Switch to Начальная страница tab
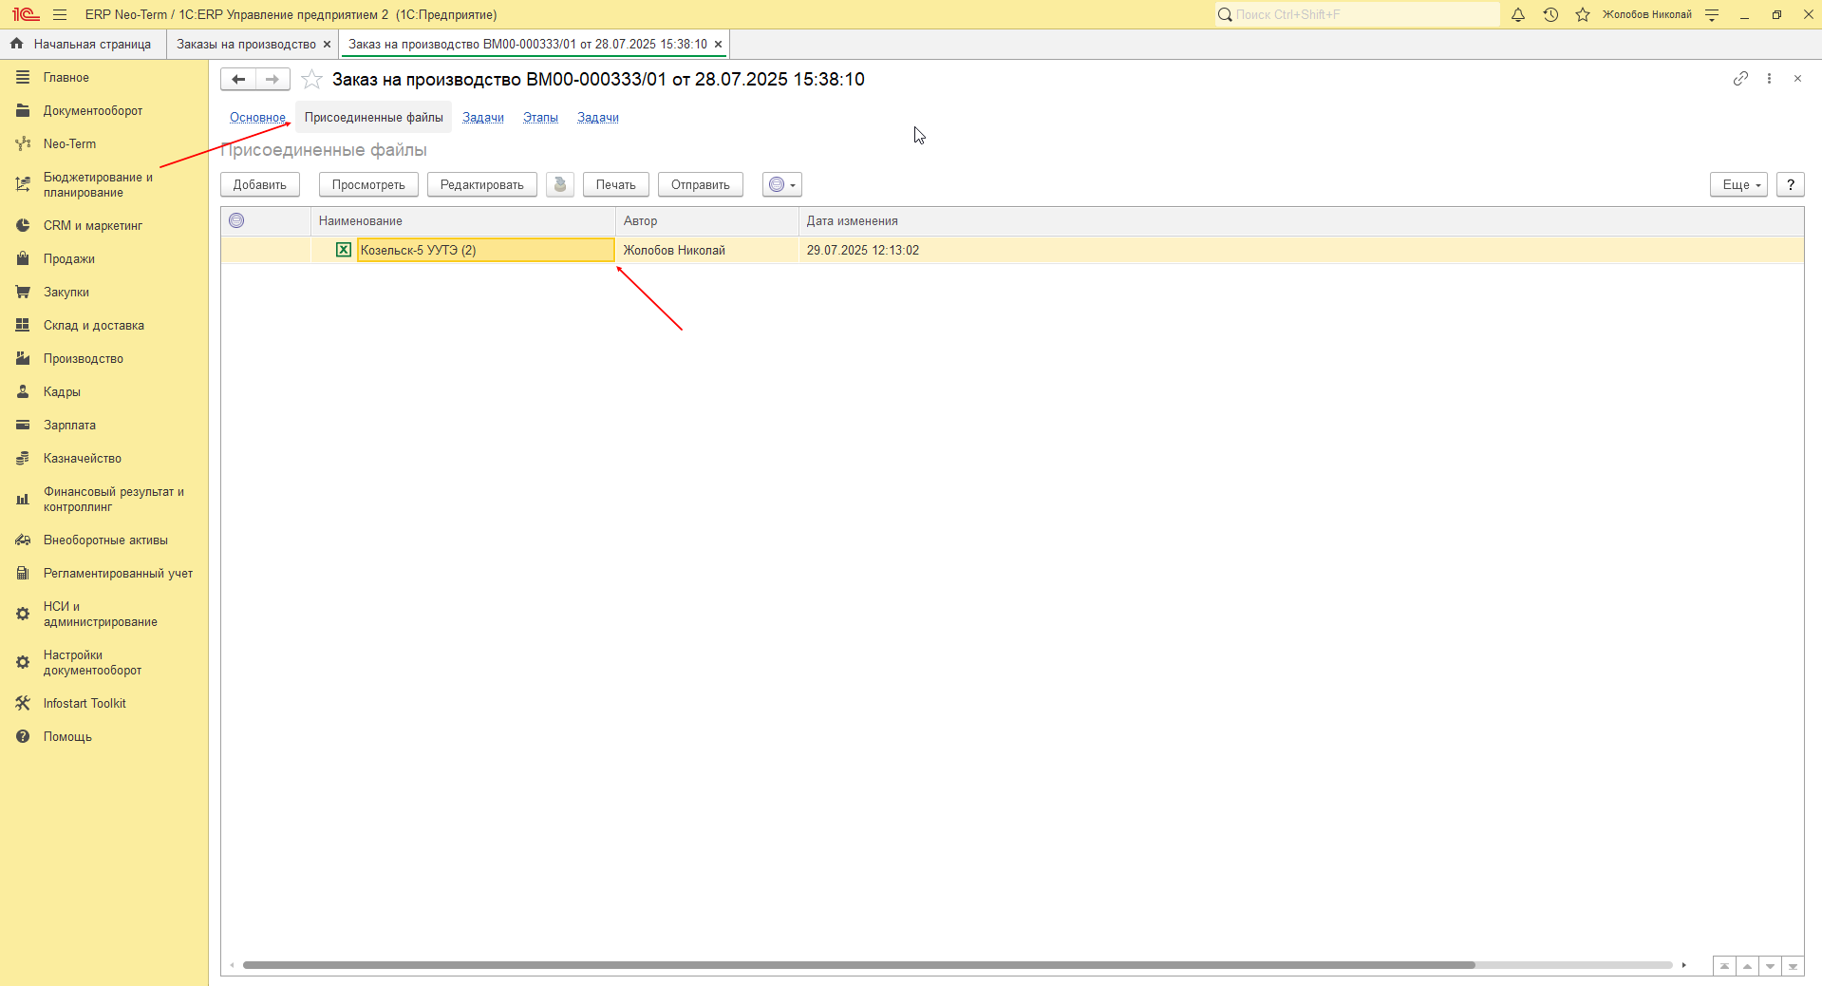Screen dimensions: 1822x986 click(83, 44)
